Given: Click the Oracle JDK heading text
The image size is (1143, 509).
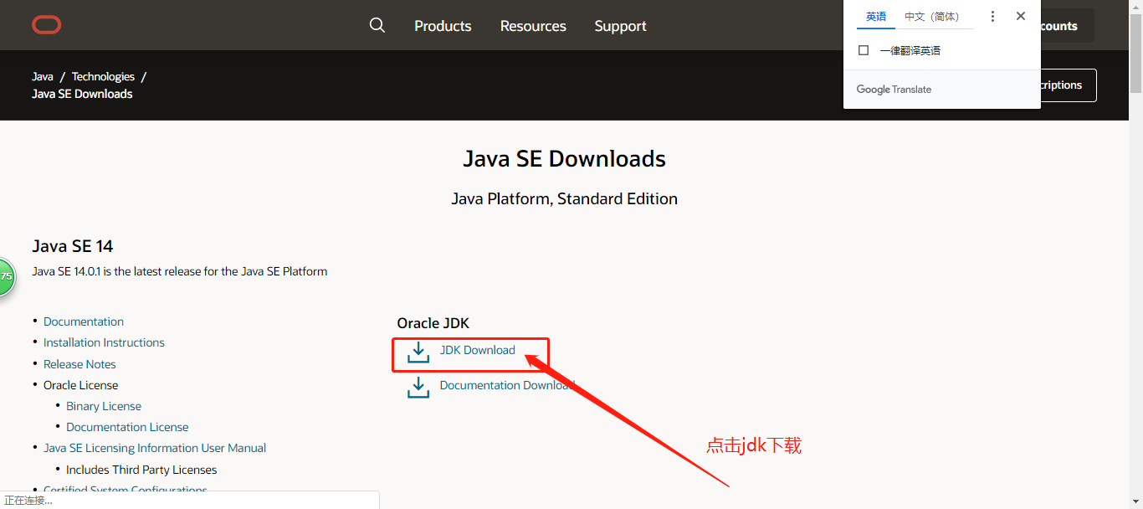Looking at the screenshot, I should click(433, 323).
